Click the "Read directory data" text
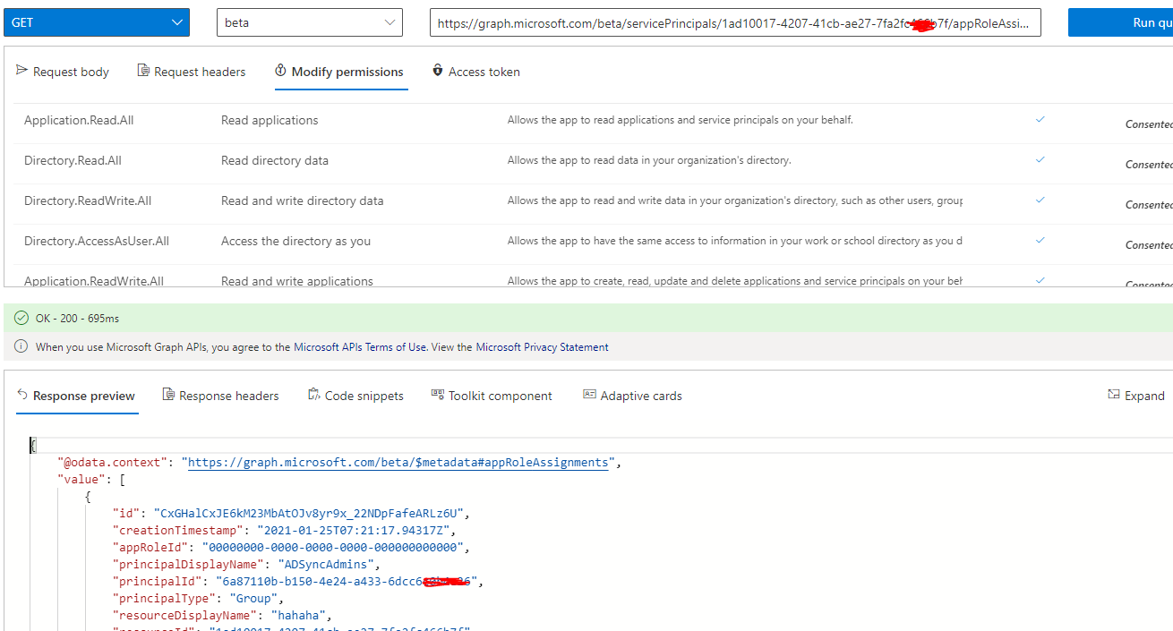This screenshot has width=1173, height=631. (x=275, y=160)
